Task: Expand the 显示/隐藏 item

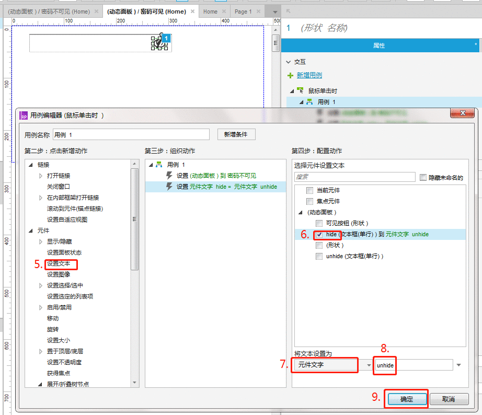Action: 41,242
